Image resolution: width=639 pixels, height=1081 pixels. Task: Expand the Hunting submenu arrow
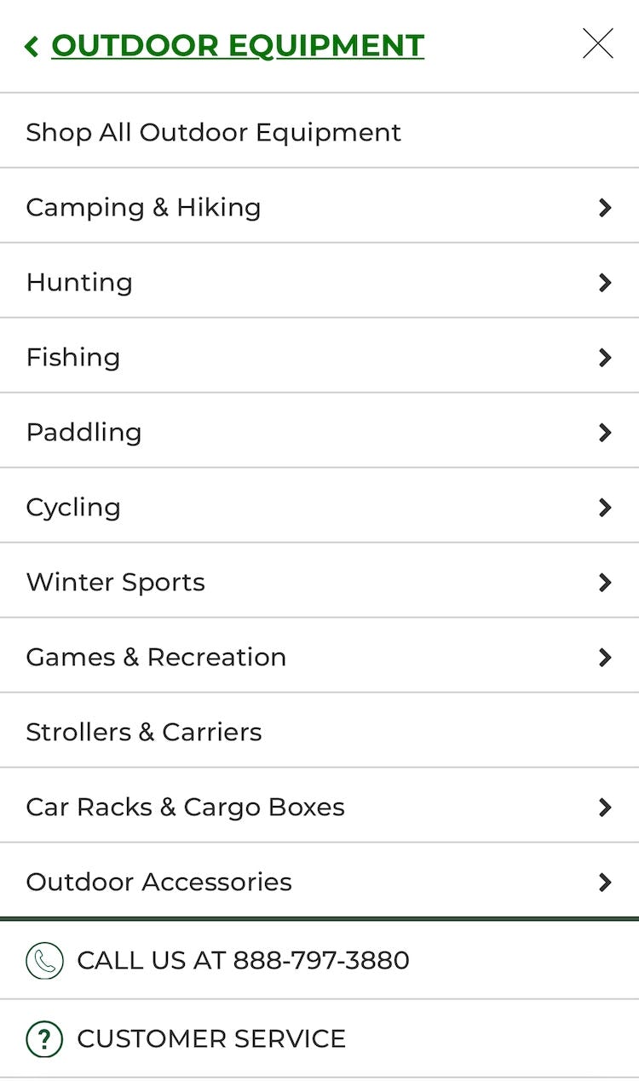coord(605,283)
